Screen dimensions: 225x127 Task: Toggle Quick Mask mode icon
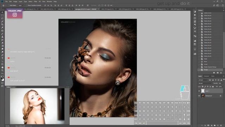[x=2, y=83]
